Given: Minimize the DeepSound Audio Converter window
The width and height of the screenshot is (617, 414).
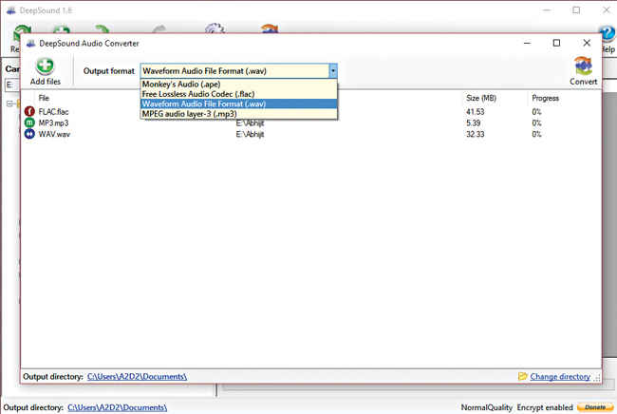Looking at the screenshot, I should pos(527,43).
